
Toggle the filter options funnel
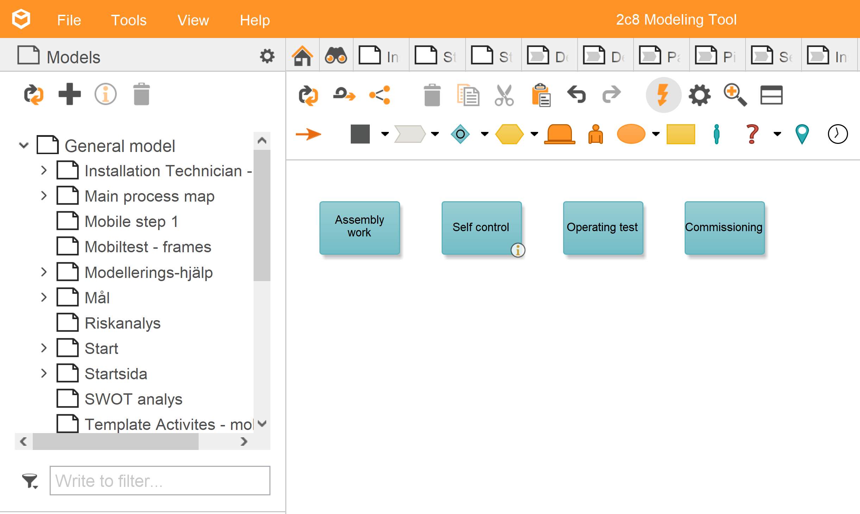(x=30, y=481)
